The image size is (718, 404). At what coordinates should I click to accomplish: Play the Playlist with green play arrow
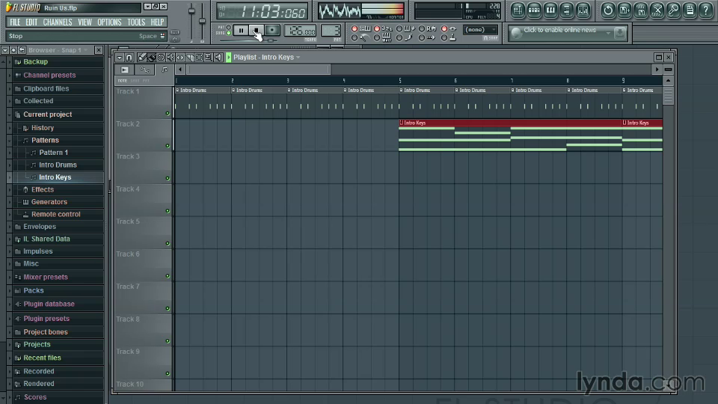(229, 58)
